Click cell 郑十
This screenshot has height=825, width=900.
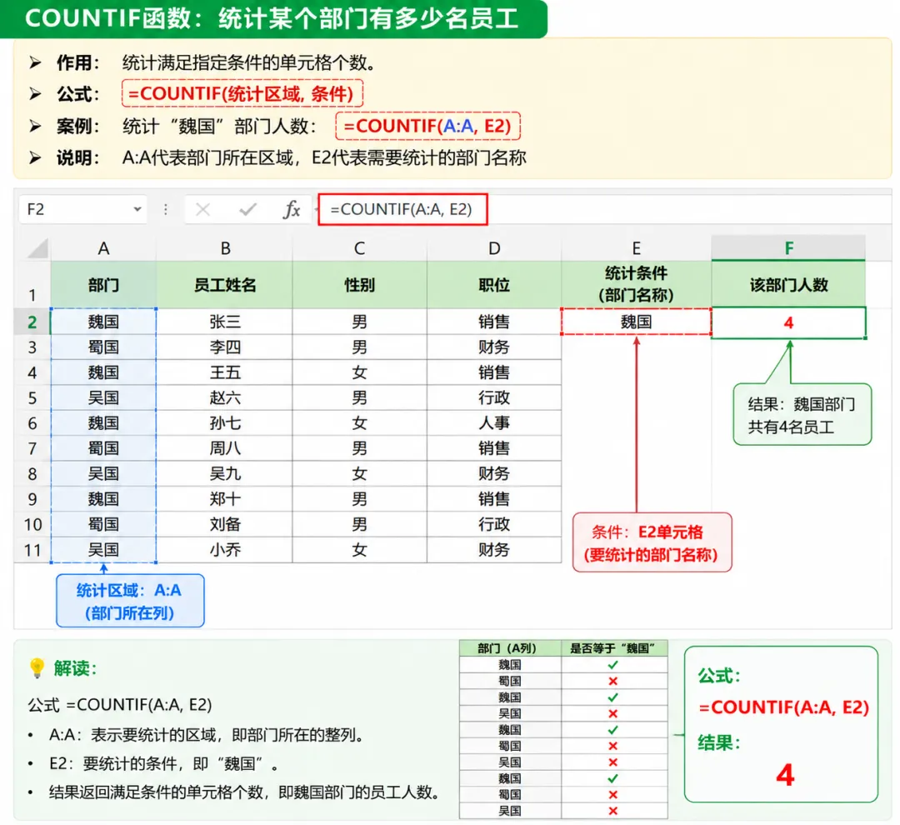(x=225, y=499)
